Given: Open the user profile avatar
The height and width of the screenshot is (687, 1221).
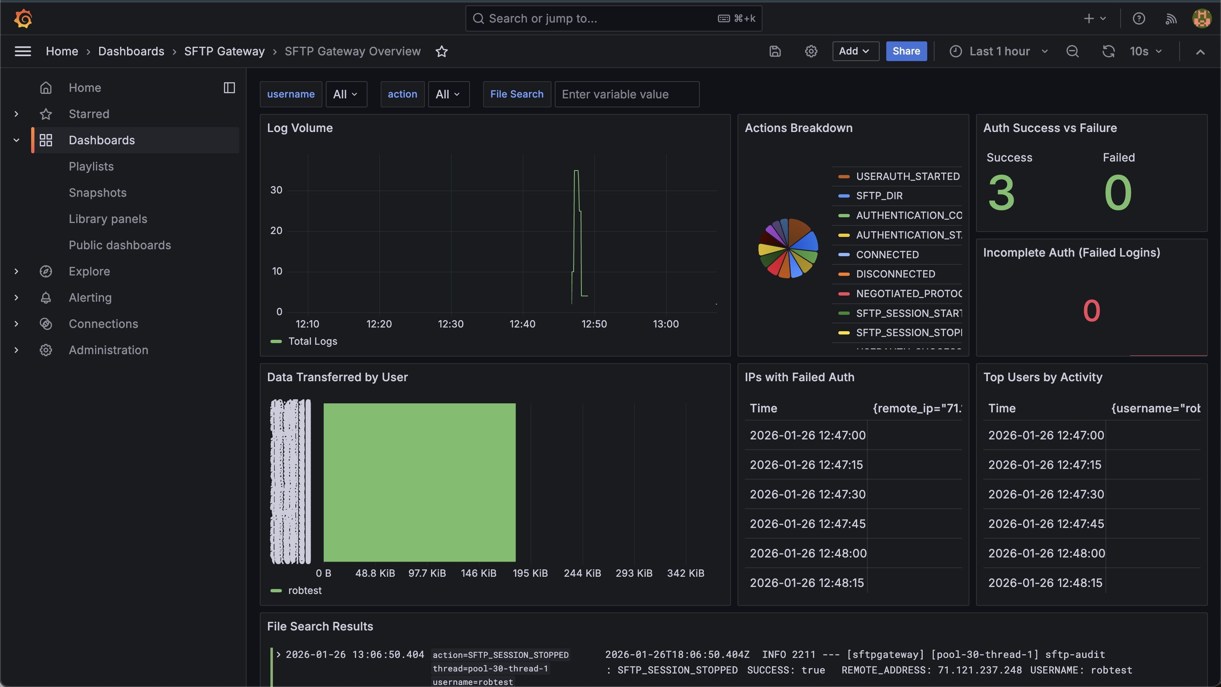Looking at the screenshot, I should coord(1202,18).
